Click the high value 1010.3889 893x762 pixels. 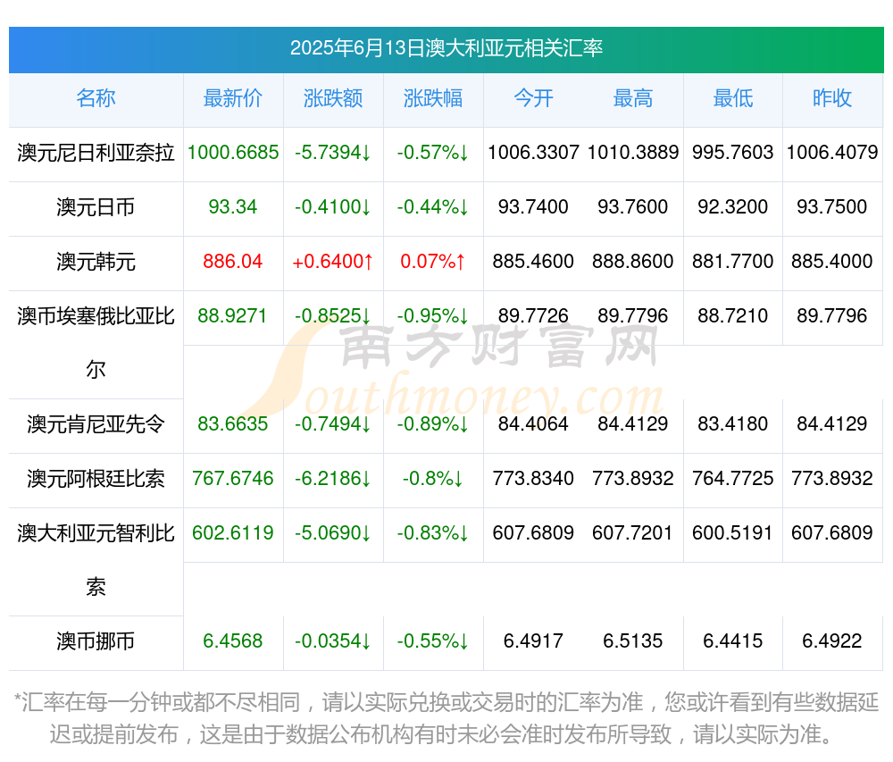[x=633, y=153]
